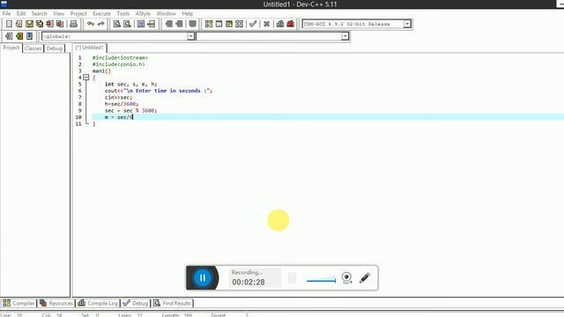Switch to the Debug side tab
The height and width of the screenshot is (317, 564).
click(55, 48)
